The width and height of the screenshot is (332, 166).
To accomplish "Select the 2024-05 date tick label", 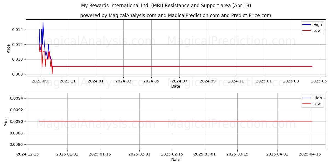I will click(151, 81).
